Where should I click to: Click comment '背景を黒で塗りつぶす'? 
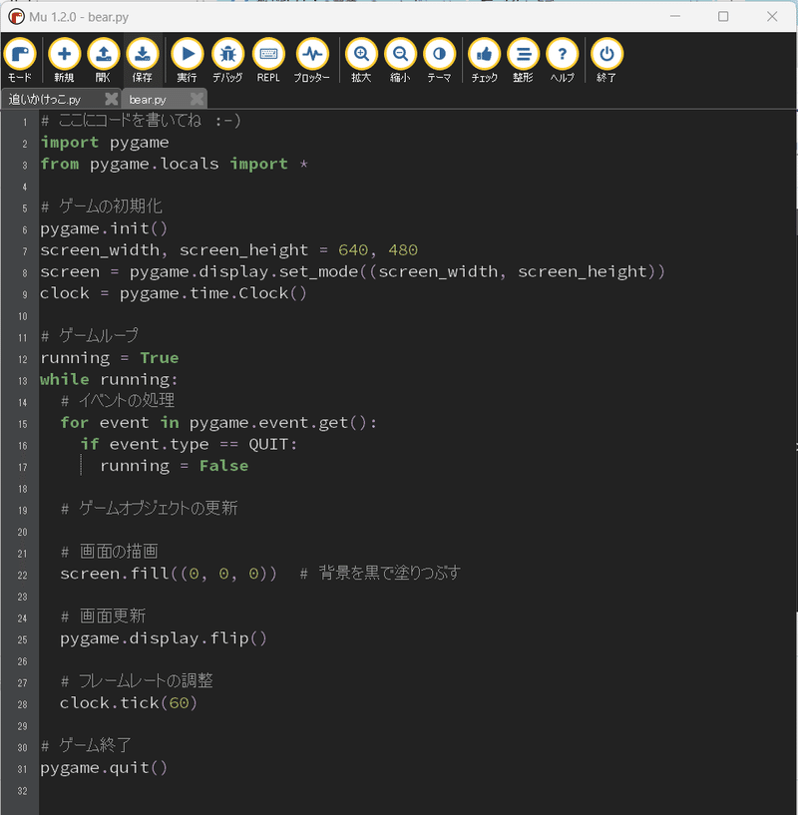tap(389, 573)
